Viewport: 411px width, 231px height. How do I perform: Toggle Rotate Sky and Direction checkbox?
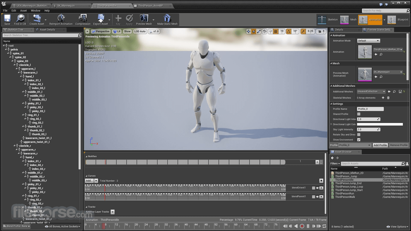[x=359, y=135]
